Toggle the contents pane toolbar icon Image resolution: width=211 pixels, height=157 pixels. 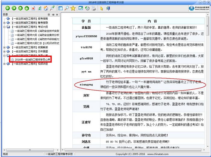[60, 8]
